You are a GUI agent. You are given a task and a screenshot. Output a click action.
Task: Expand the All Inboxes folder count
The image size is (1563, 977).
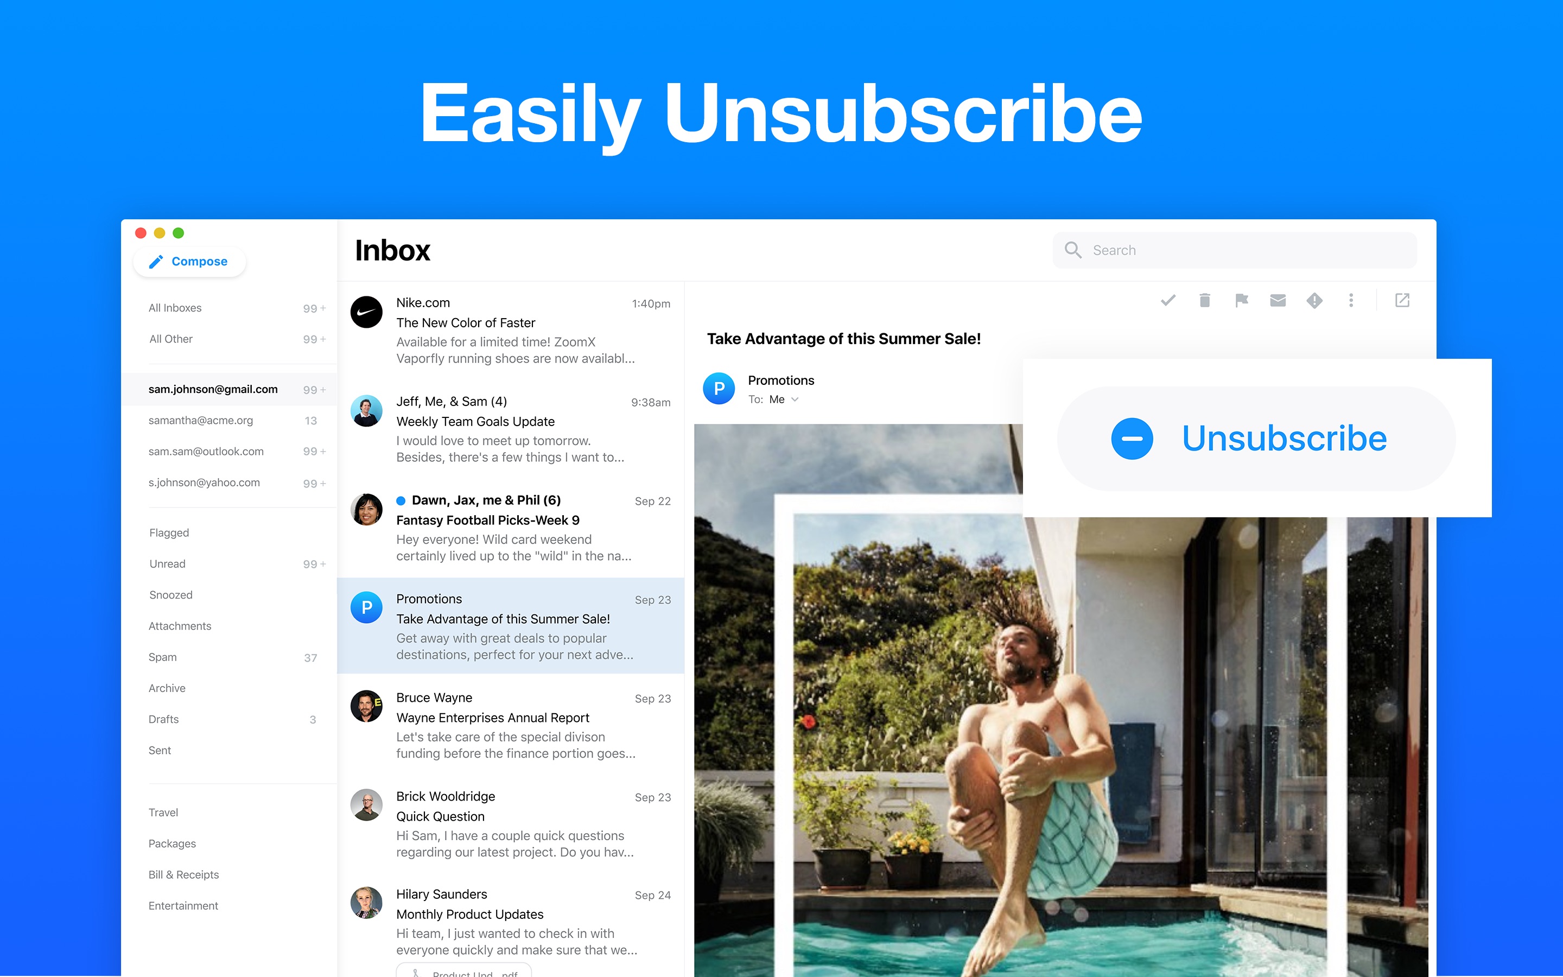[322, 308]
